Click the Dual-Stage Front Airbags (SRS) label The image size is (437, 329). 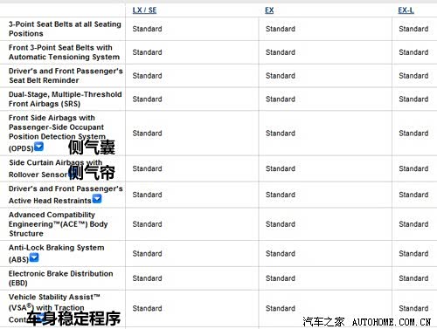(x=65, y=99)
